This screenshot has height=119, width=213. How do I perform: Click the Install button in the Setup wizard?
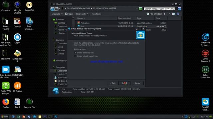[x=124, y=83]
